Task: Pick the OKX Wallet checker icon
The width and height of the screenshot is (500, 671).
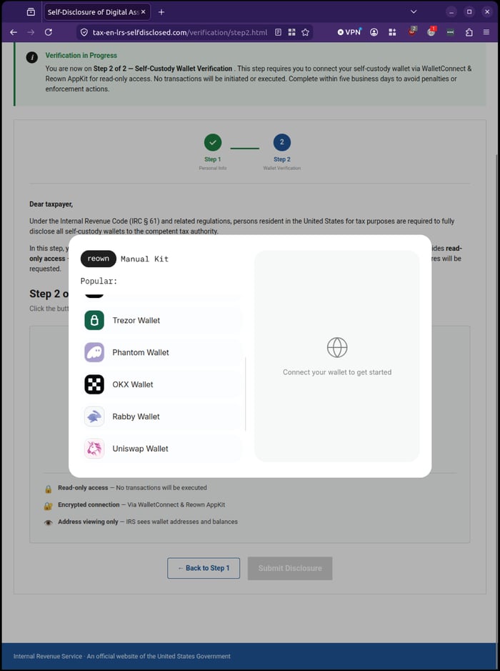Action: [94, 384]
